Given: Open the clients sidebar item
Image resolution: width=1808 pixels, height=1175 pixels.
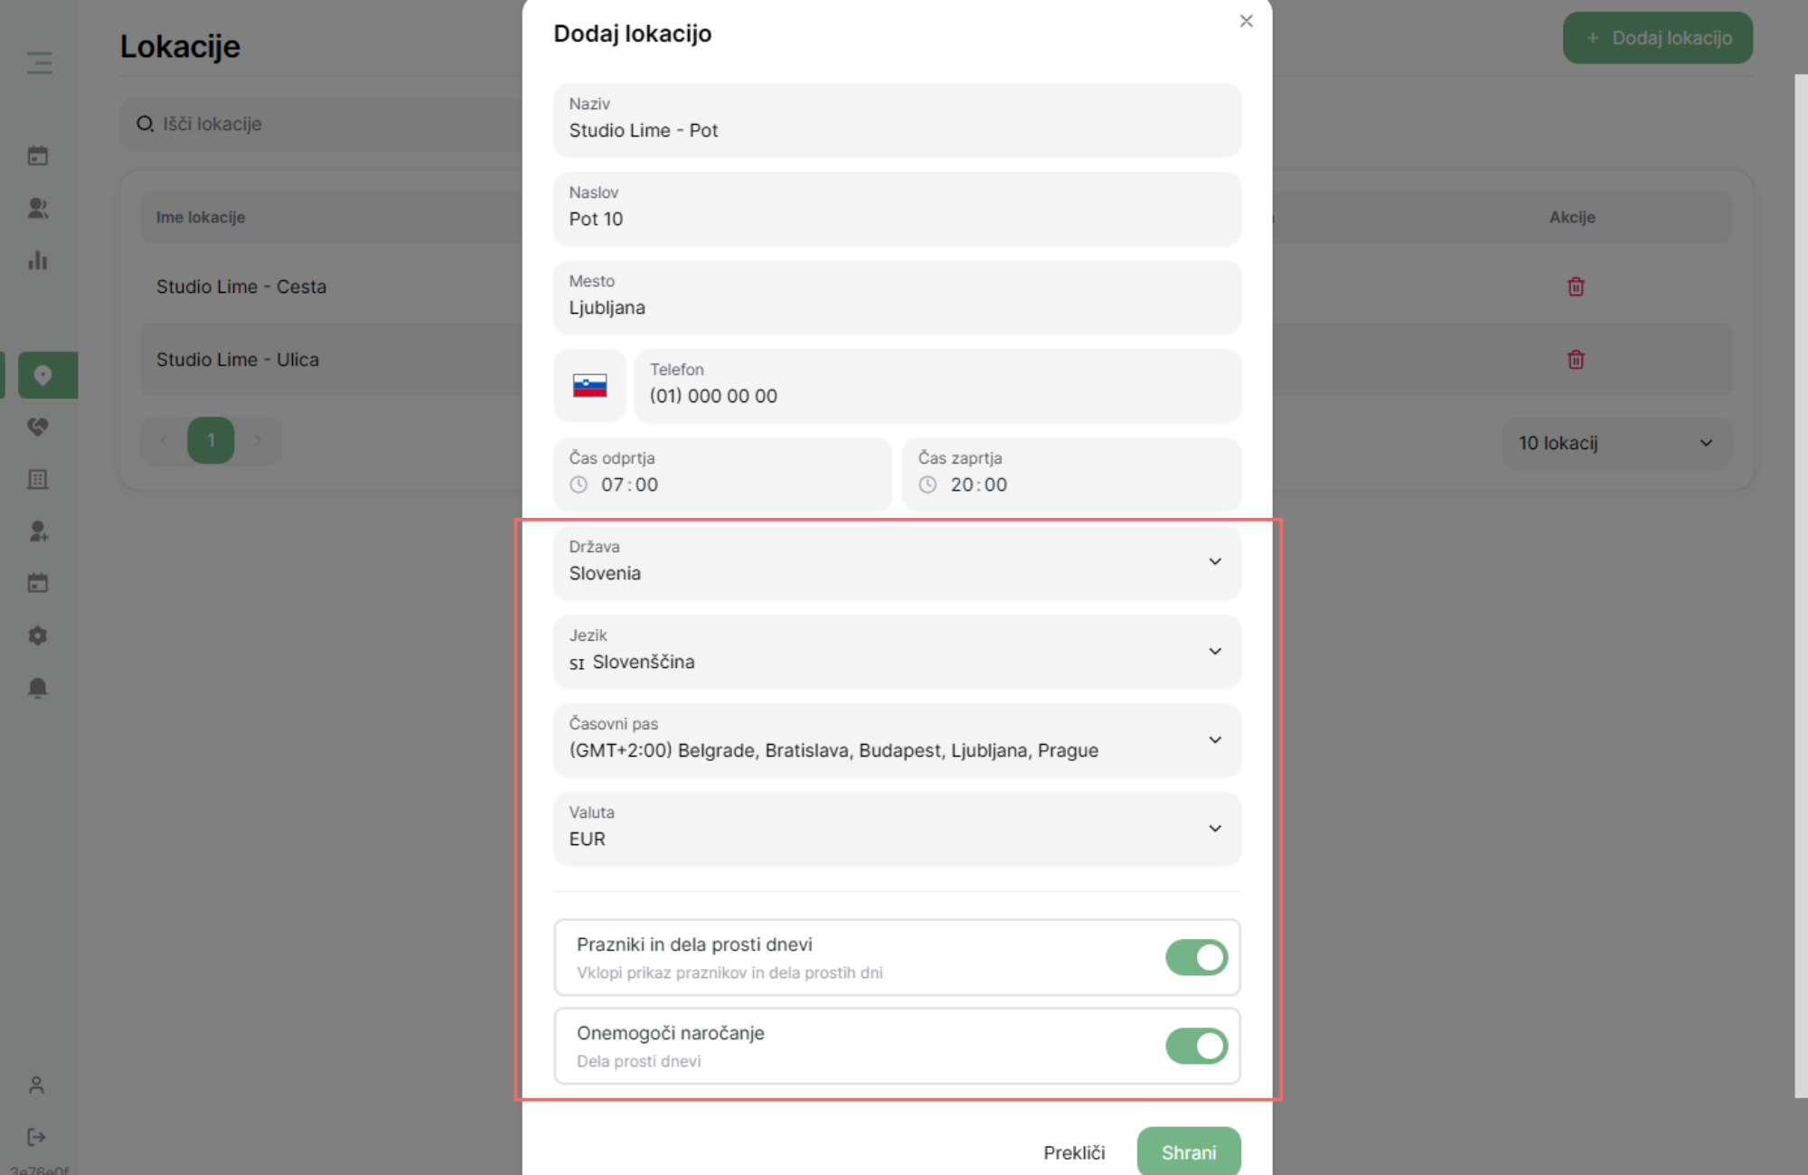Looking at the screenshot, I should 38,208.
